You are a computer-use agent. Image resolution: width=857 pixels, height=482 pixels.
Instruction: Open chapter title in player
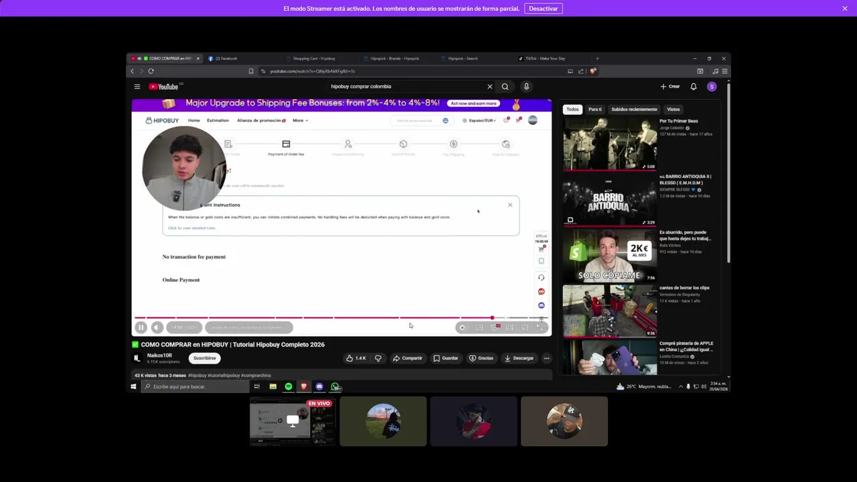coord(248,327)
